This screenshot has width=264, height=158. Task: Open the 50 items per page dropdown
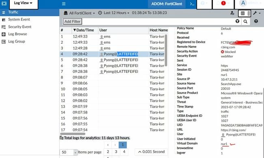point(69,152)
